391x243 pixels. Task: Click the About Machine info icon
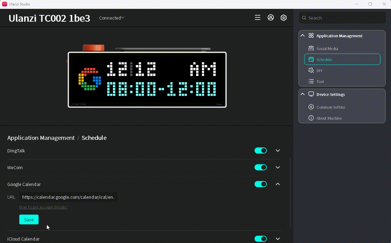pos(311,118)
